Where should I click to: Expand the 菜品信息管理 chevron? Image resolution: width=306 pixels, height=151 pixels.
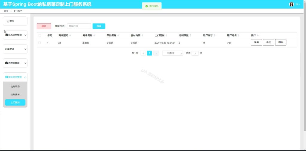(x=25, y=35)
